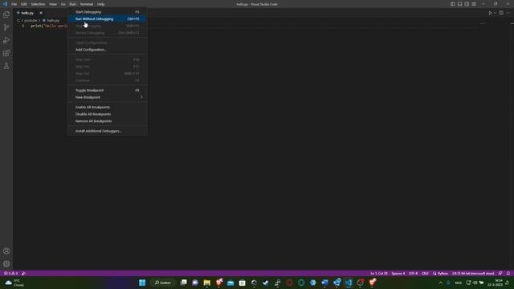This screenshot has height=289, width=514.
Task: Select Toggle Breakpoint menu entry
Action: click(107, 91)
